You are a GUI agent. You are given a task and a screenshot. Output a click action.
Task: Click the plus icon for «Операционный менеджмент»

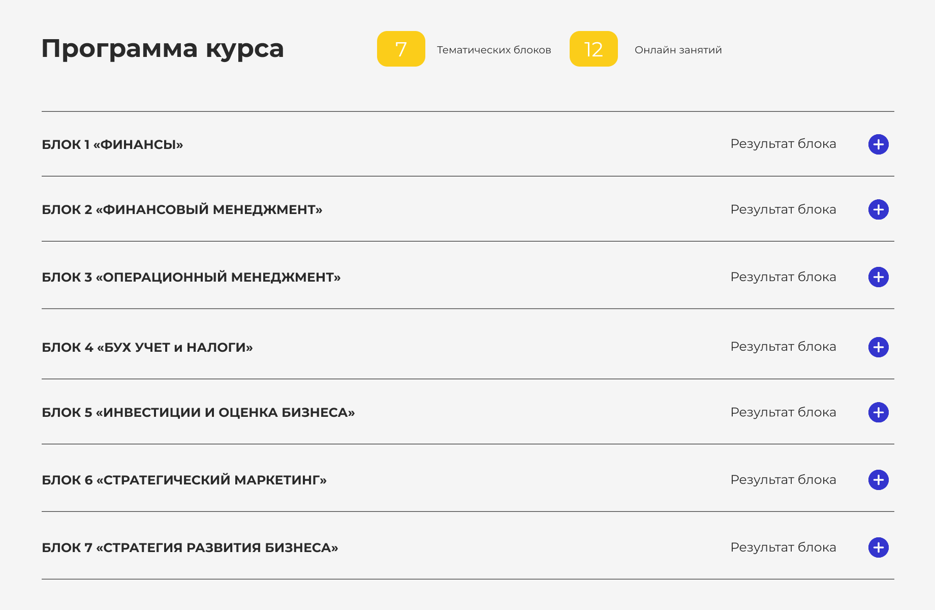(878, 277)
